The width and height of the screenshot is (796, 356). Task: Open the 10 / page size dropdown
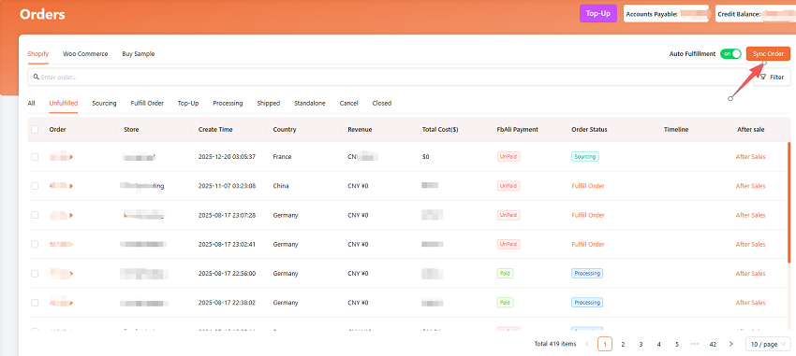point(768,345)
